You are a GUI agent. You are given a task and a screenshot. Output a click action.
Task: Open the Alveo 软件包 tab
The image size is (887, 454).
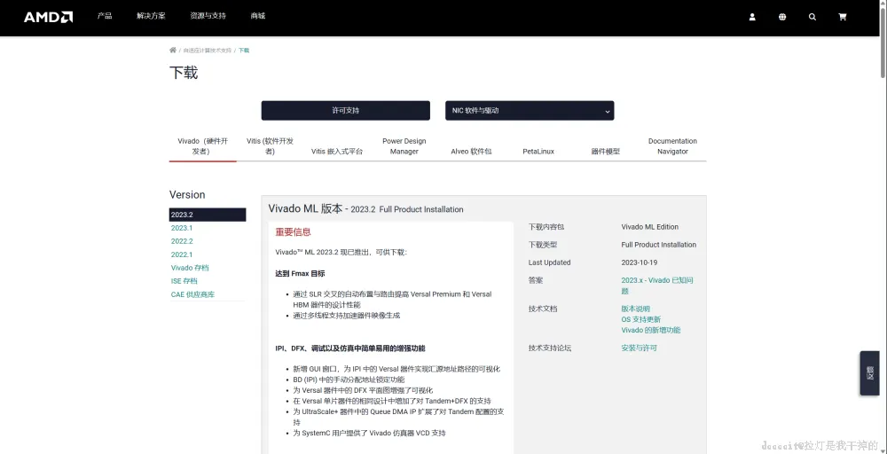(471, 152)
